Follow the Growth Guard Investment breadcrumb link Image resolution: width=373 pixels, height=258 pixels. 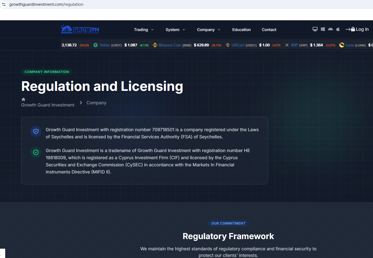tap(48, 105)
